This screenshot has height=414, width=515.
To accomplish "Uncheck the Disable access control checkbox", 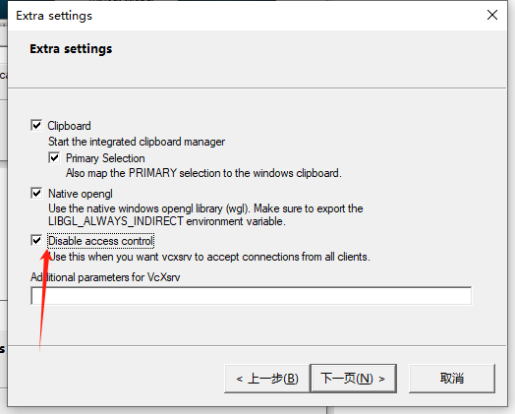I will [36, 240].
